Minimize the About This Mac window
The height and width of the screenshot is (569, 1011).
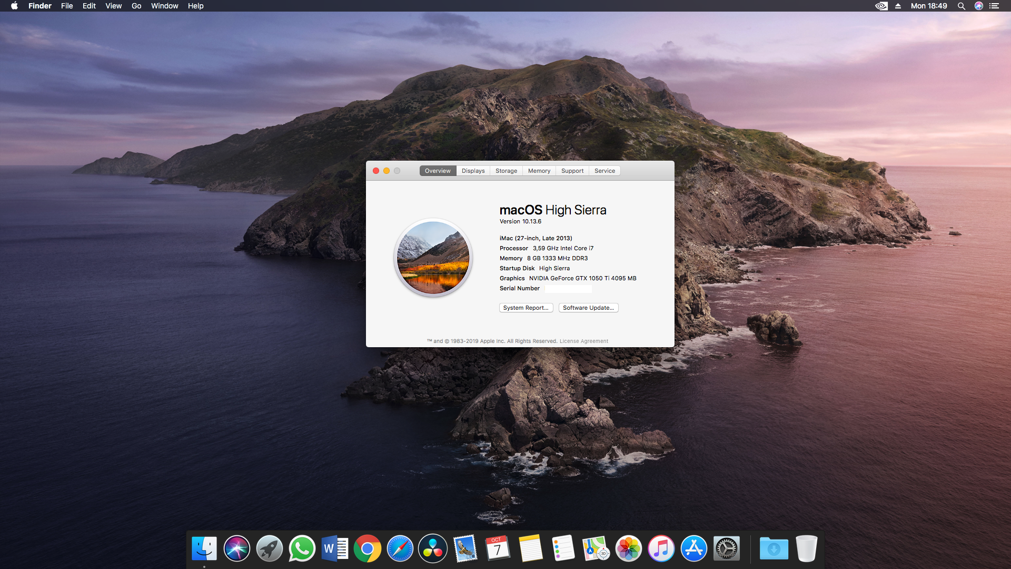click(386, 171)
